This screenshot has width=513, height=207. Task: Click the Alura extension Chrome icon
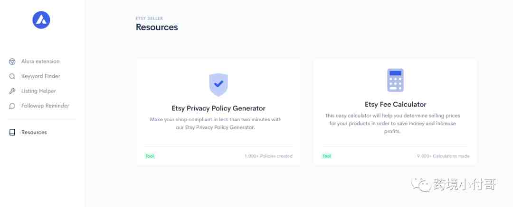[x=12, y=62]
